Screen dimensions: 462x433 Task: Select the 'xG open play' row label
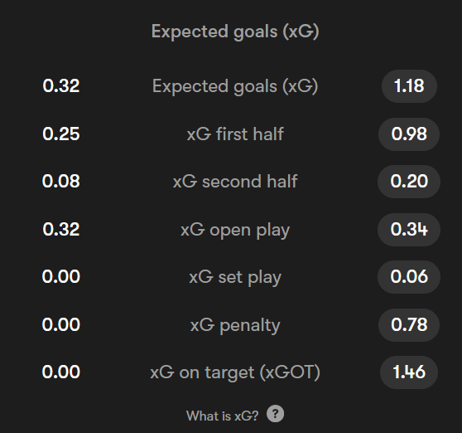pos(235,230)
